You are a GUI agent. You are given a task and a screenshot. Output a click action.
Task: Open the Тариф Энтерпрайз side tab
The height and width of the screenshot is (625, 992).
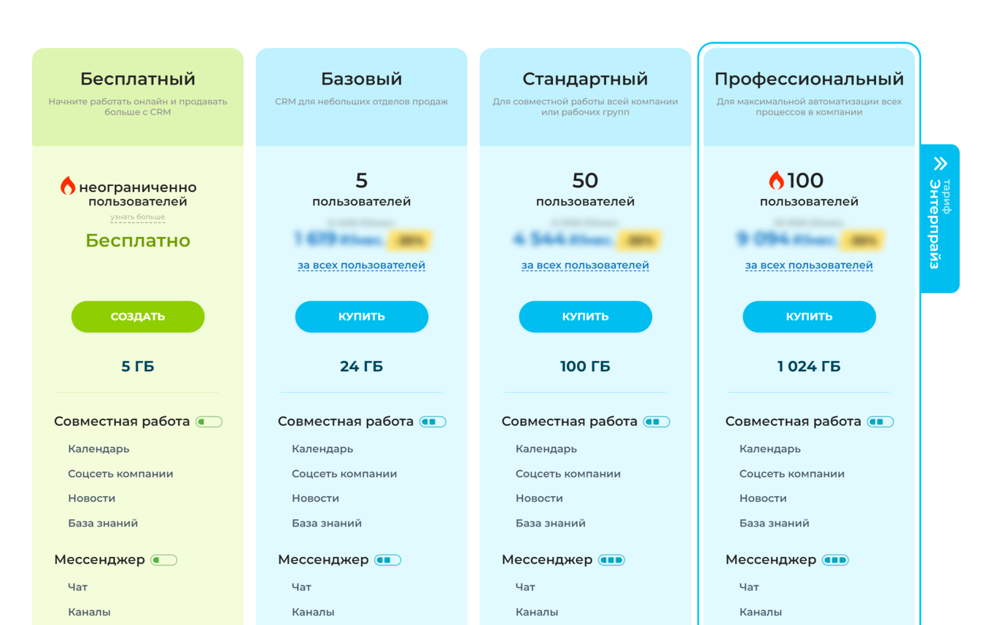(943, 219)
